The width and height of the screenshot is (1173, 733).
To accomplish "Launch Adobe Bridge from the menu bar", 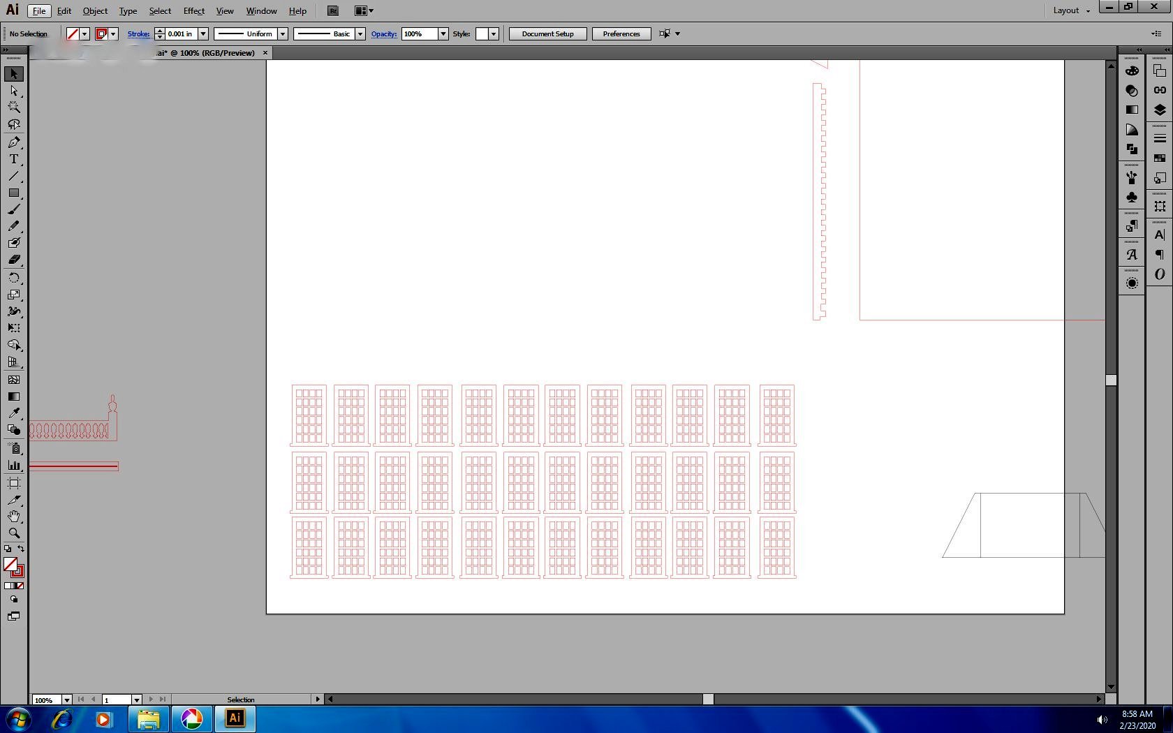I will coord(333,10).
